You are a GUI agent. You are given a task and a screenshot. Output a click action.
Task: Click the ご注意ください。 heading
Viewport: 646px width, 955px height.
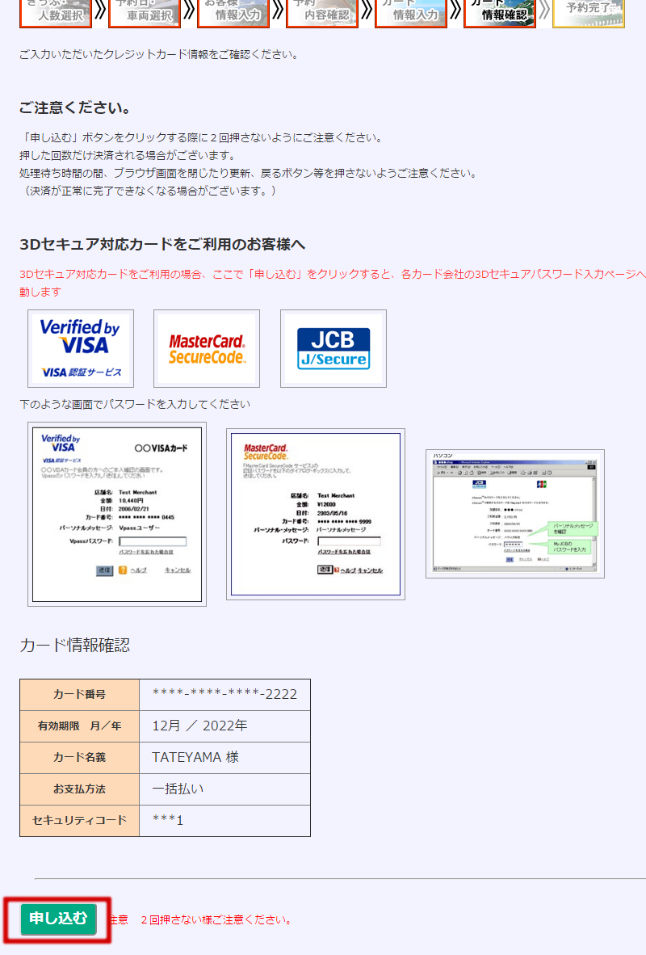coord(75,107)
